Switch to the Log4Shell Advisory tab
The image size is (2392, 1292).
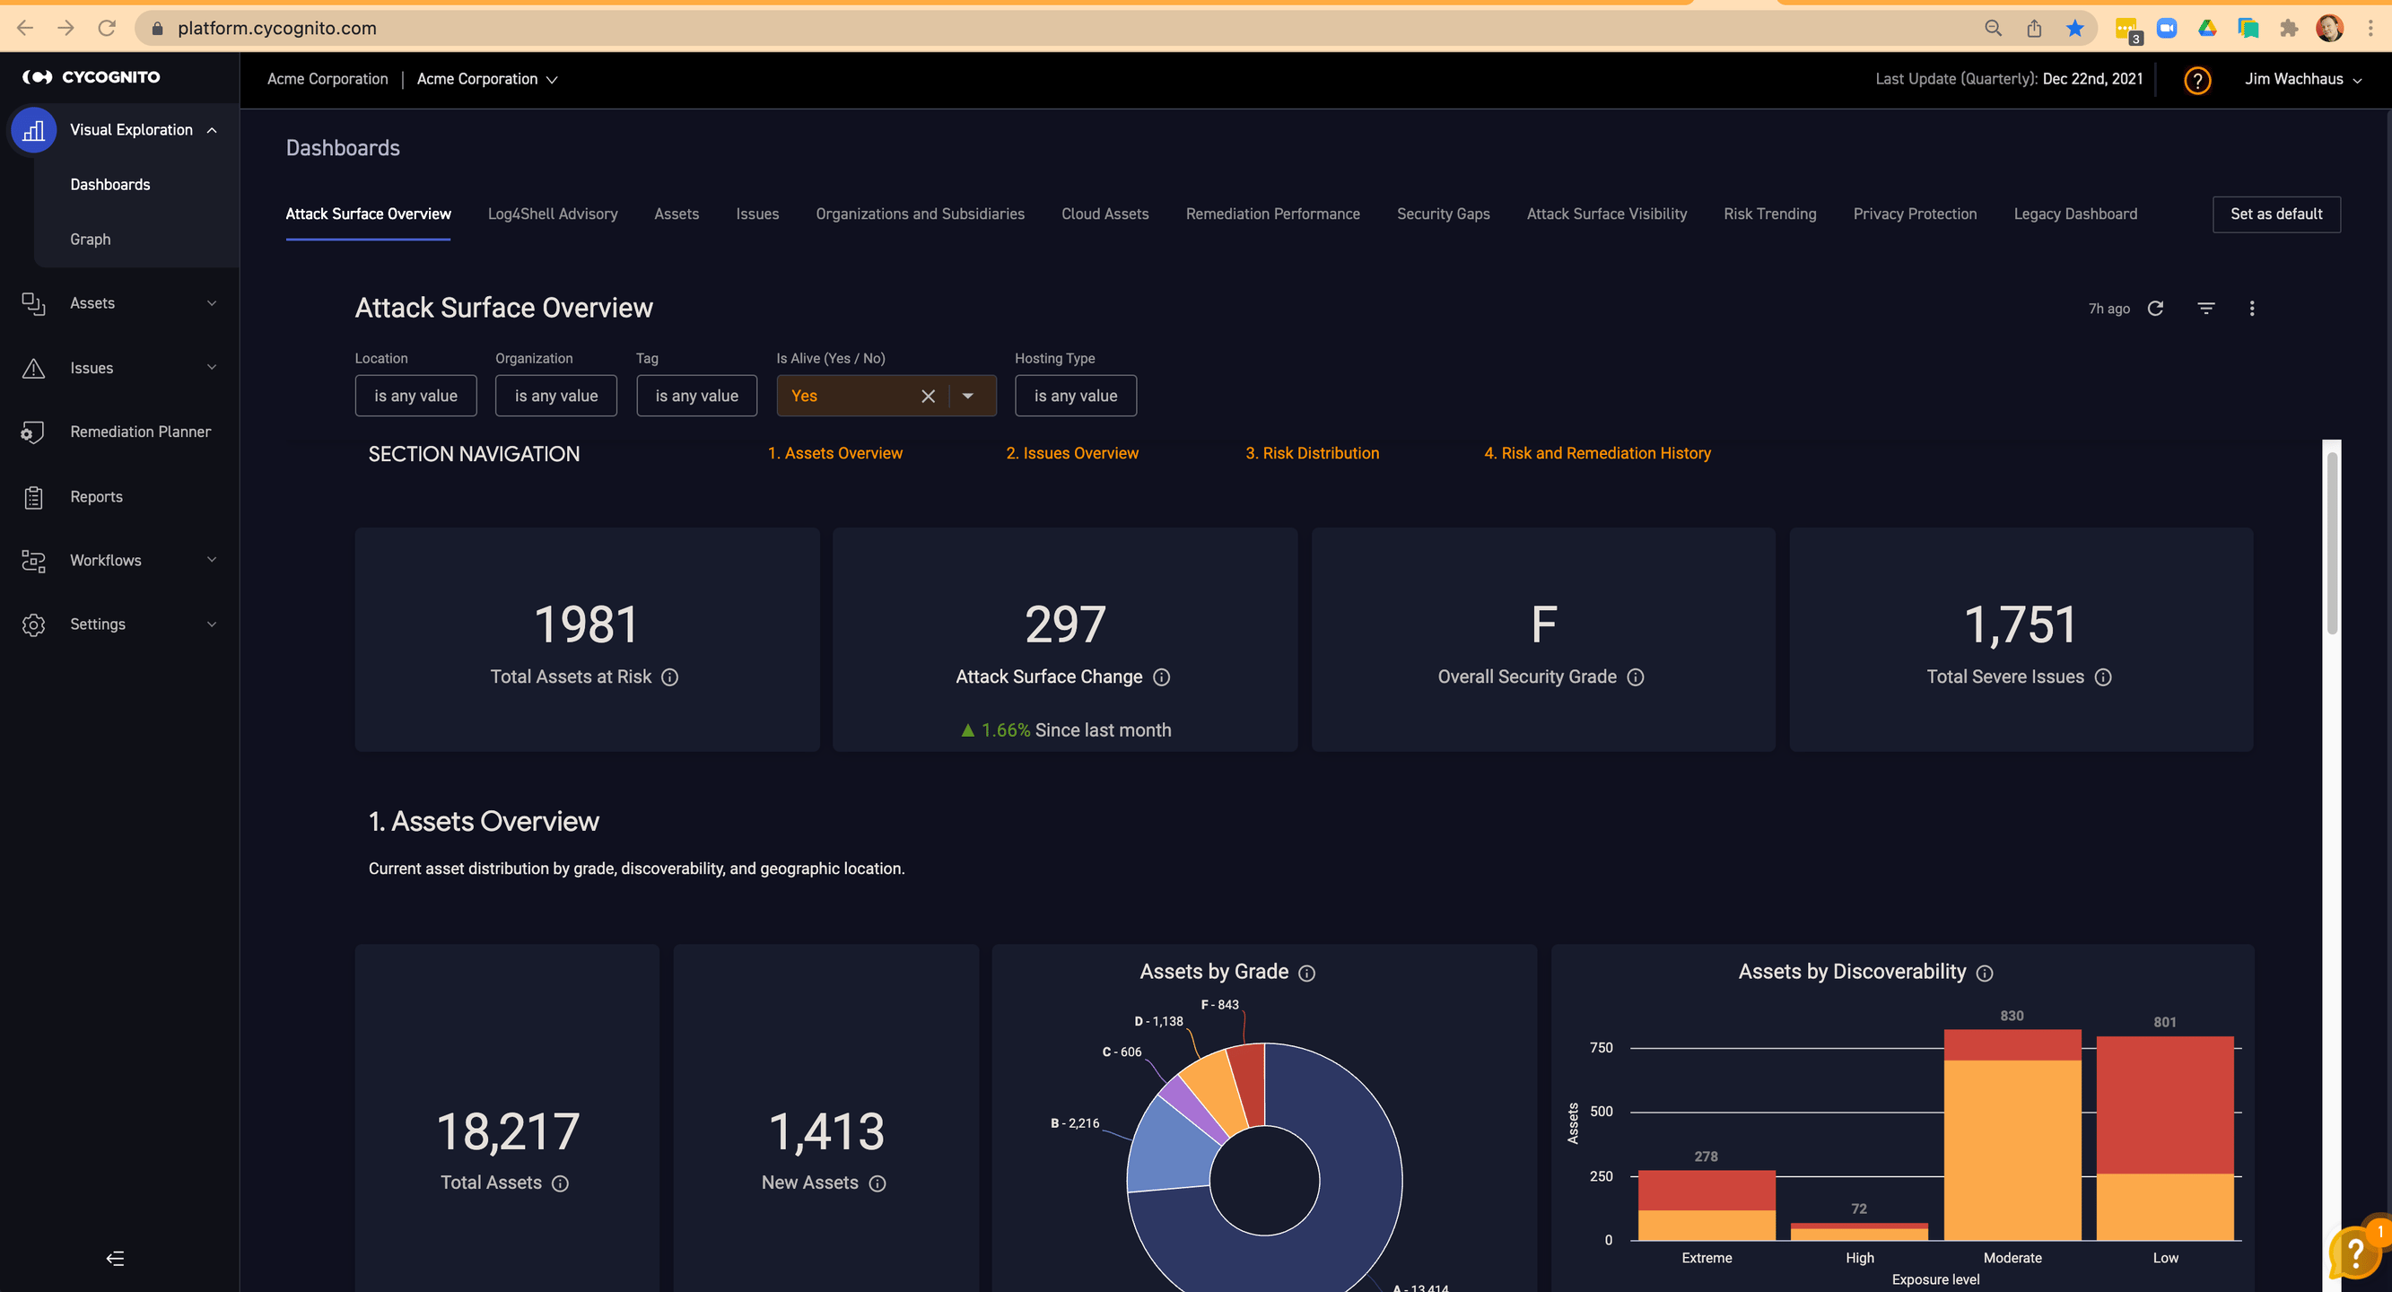pyautogui.click(x=553, y=214)
